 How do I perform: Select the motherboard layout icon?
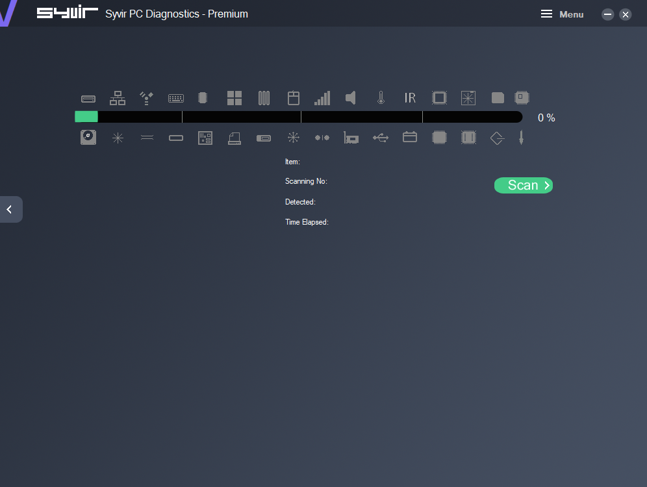point(205,138)
